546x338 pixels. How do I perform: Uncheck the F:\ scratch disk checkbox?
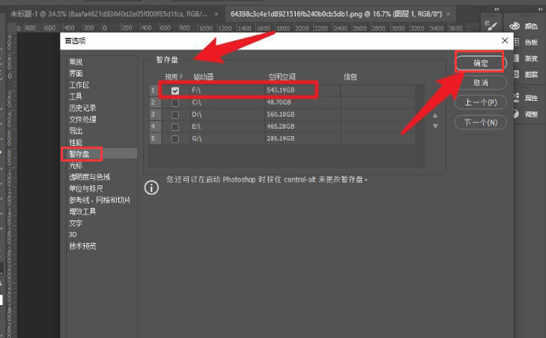point(175,90)
